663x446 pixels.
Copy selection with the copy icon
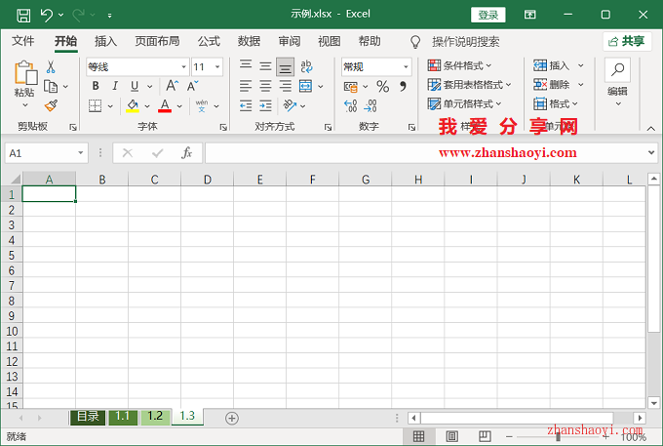point(51,86)
